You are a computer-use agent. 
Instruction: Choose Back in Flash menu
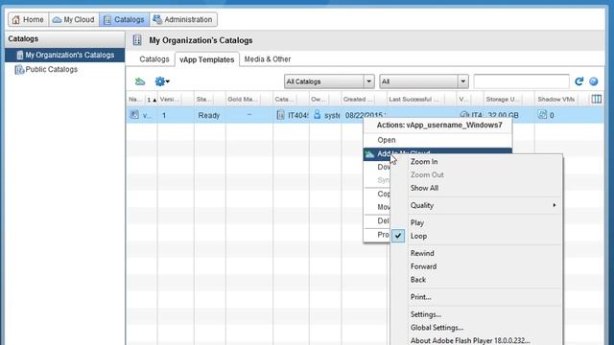click(x=418, y=280)
